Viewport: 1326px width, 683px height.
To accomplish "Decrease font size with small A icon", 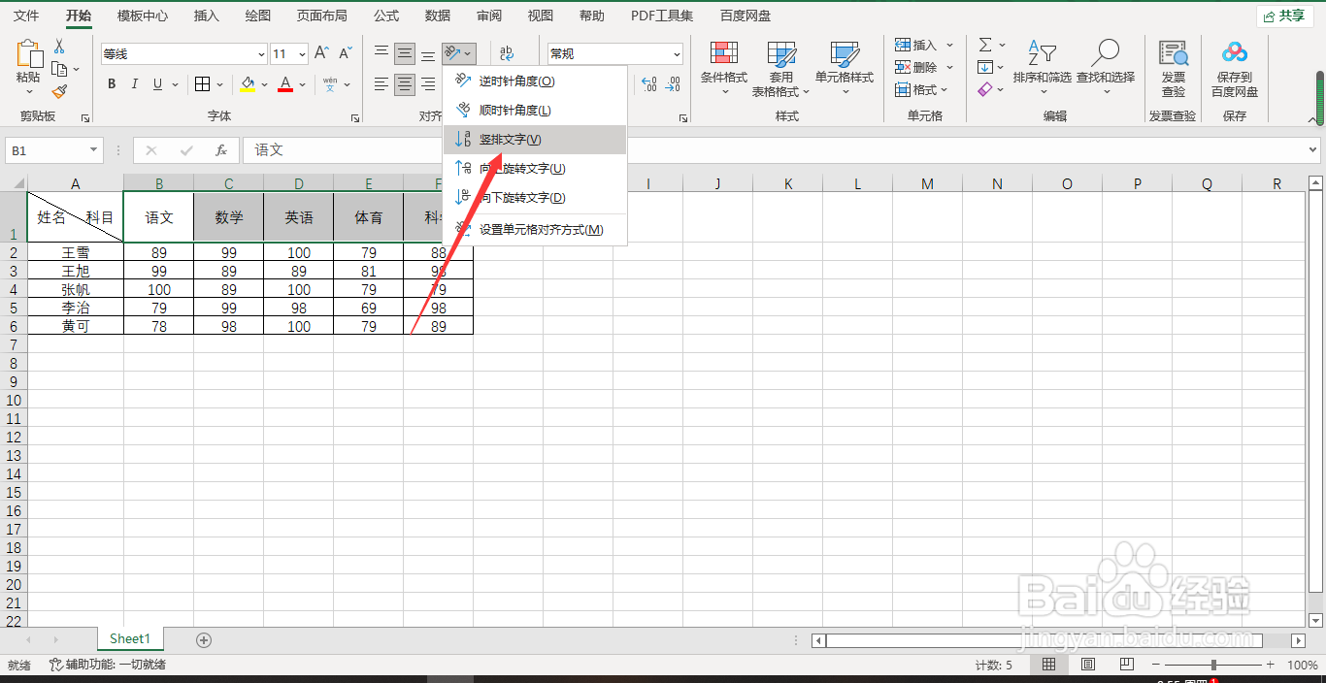I will (x=345, y=53).
